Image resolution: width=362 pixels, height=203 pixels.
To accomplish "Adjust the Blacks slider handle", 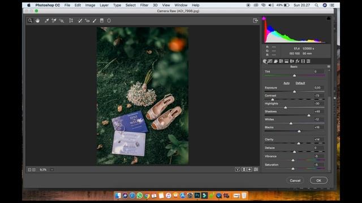I will coord(299,131).
